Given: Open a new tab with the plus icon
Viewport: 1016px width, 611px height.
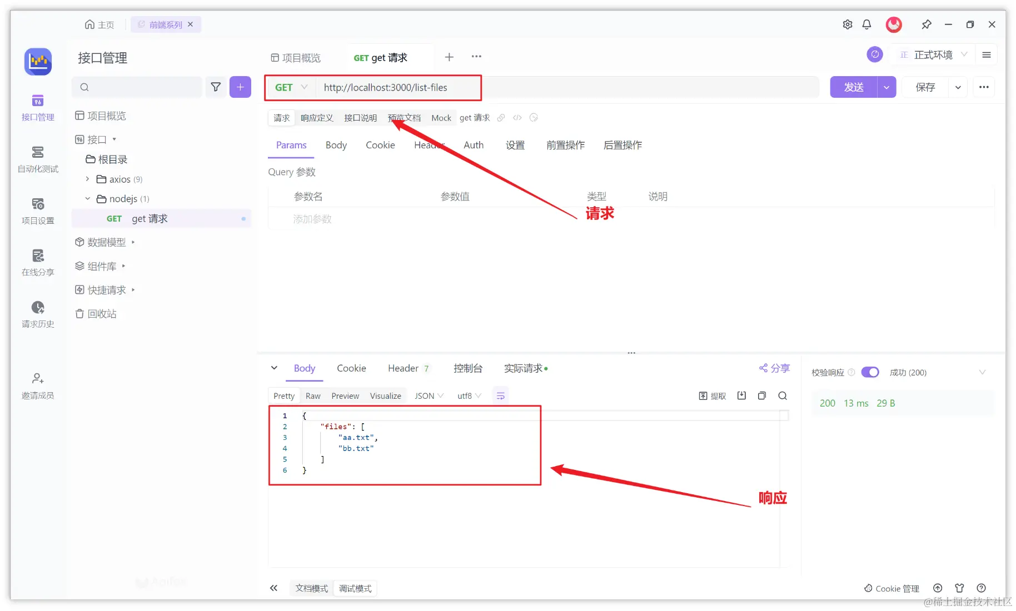Looking at the screenshot, I should [x=449, y=57].
